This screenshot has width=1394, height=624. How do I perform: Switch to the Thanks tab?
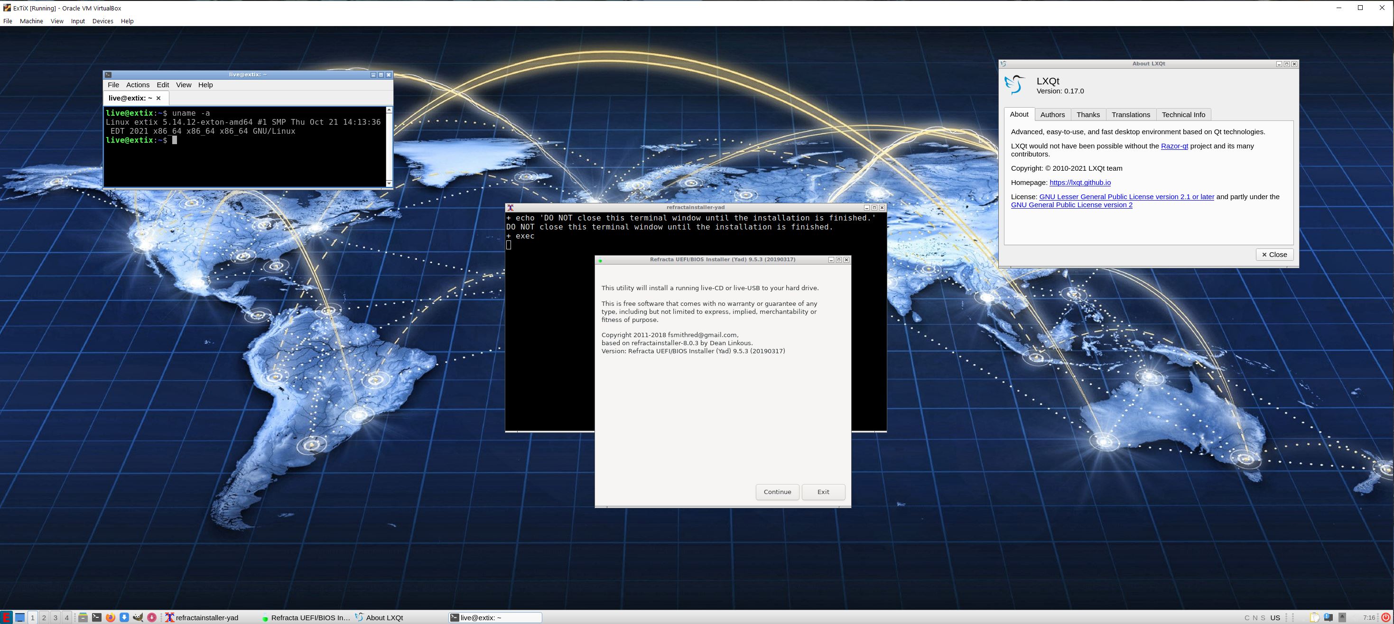(x=1088, y=115)
